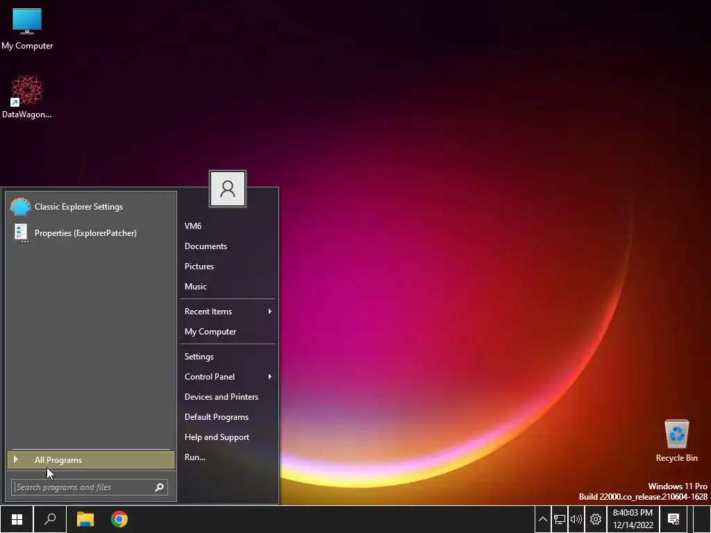The width and height of the screenshot is (711, 533).
Task: Open Settings from Start menu
Action: [x=228, y=356]
